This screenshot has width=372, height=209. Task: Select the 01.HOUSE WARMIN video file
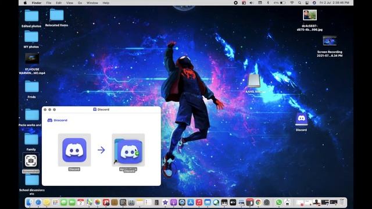click(32, 58)
